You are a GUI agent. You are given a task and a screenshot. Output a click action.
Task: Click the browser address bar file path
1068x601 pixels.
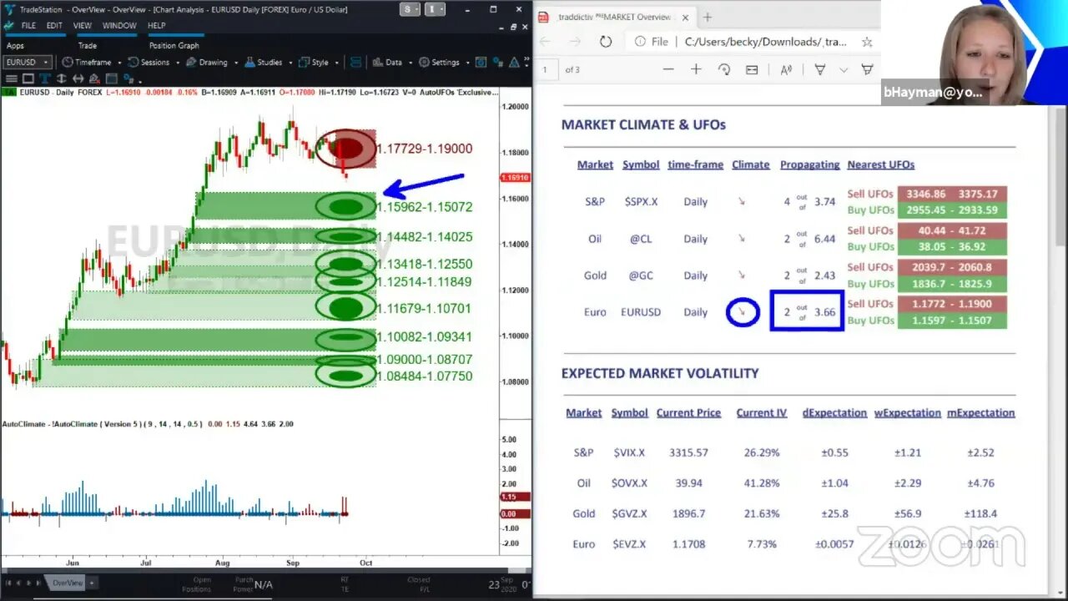(765, 41)
